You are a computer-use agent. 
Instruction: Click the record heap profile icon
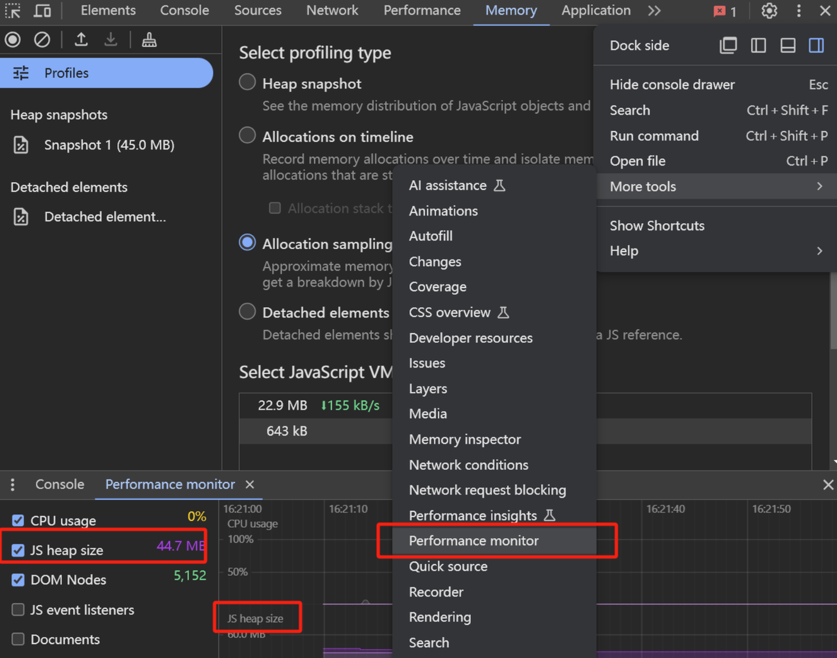tap(13, 39)
